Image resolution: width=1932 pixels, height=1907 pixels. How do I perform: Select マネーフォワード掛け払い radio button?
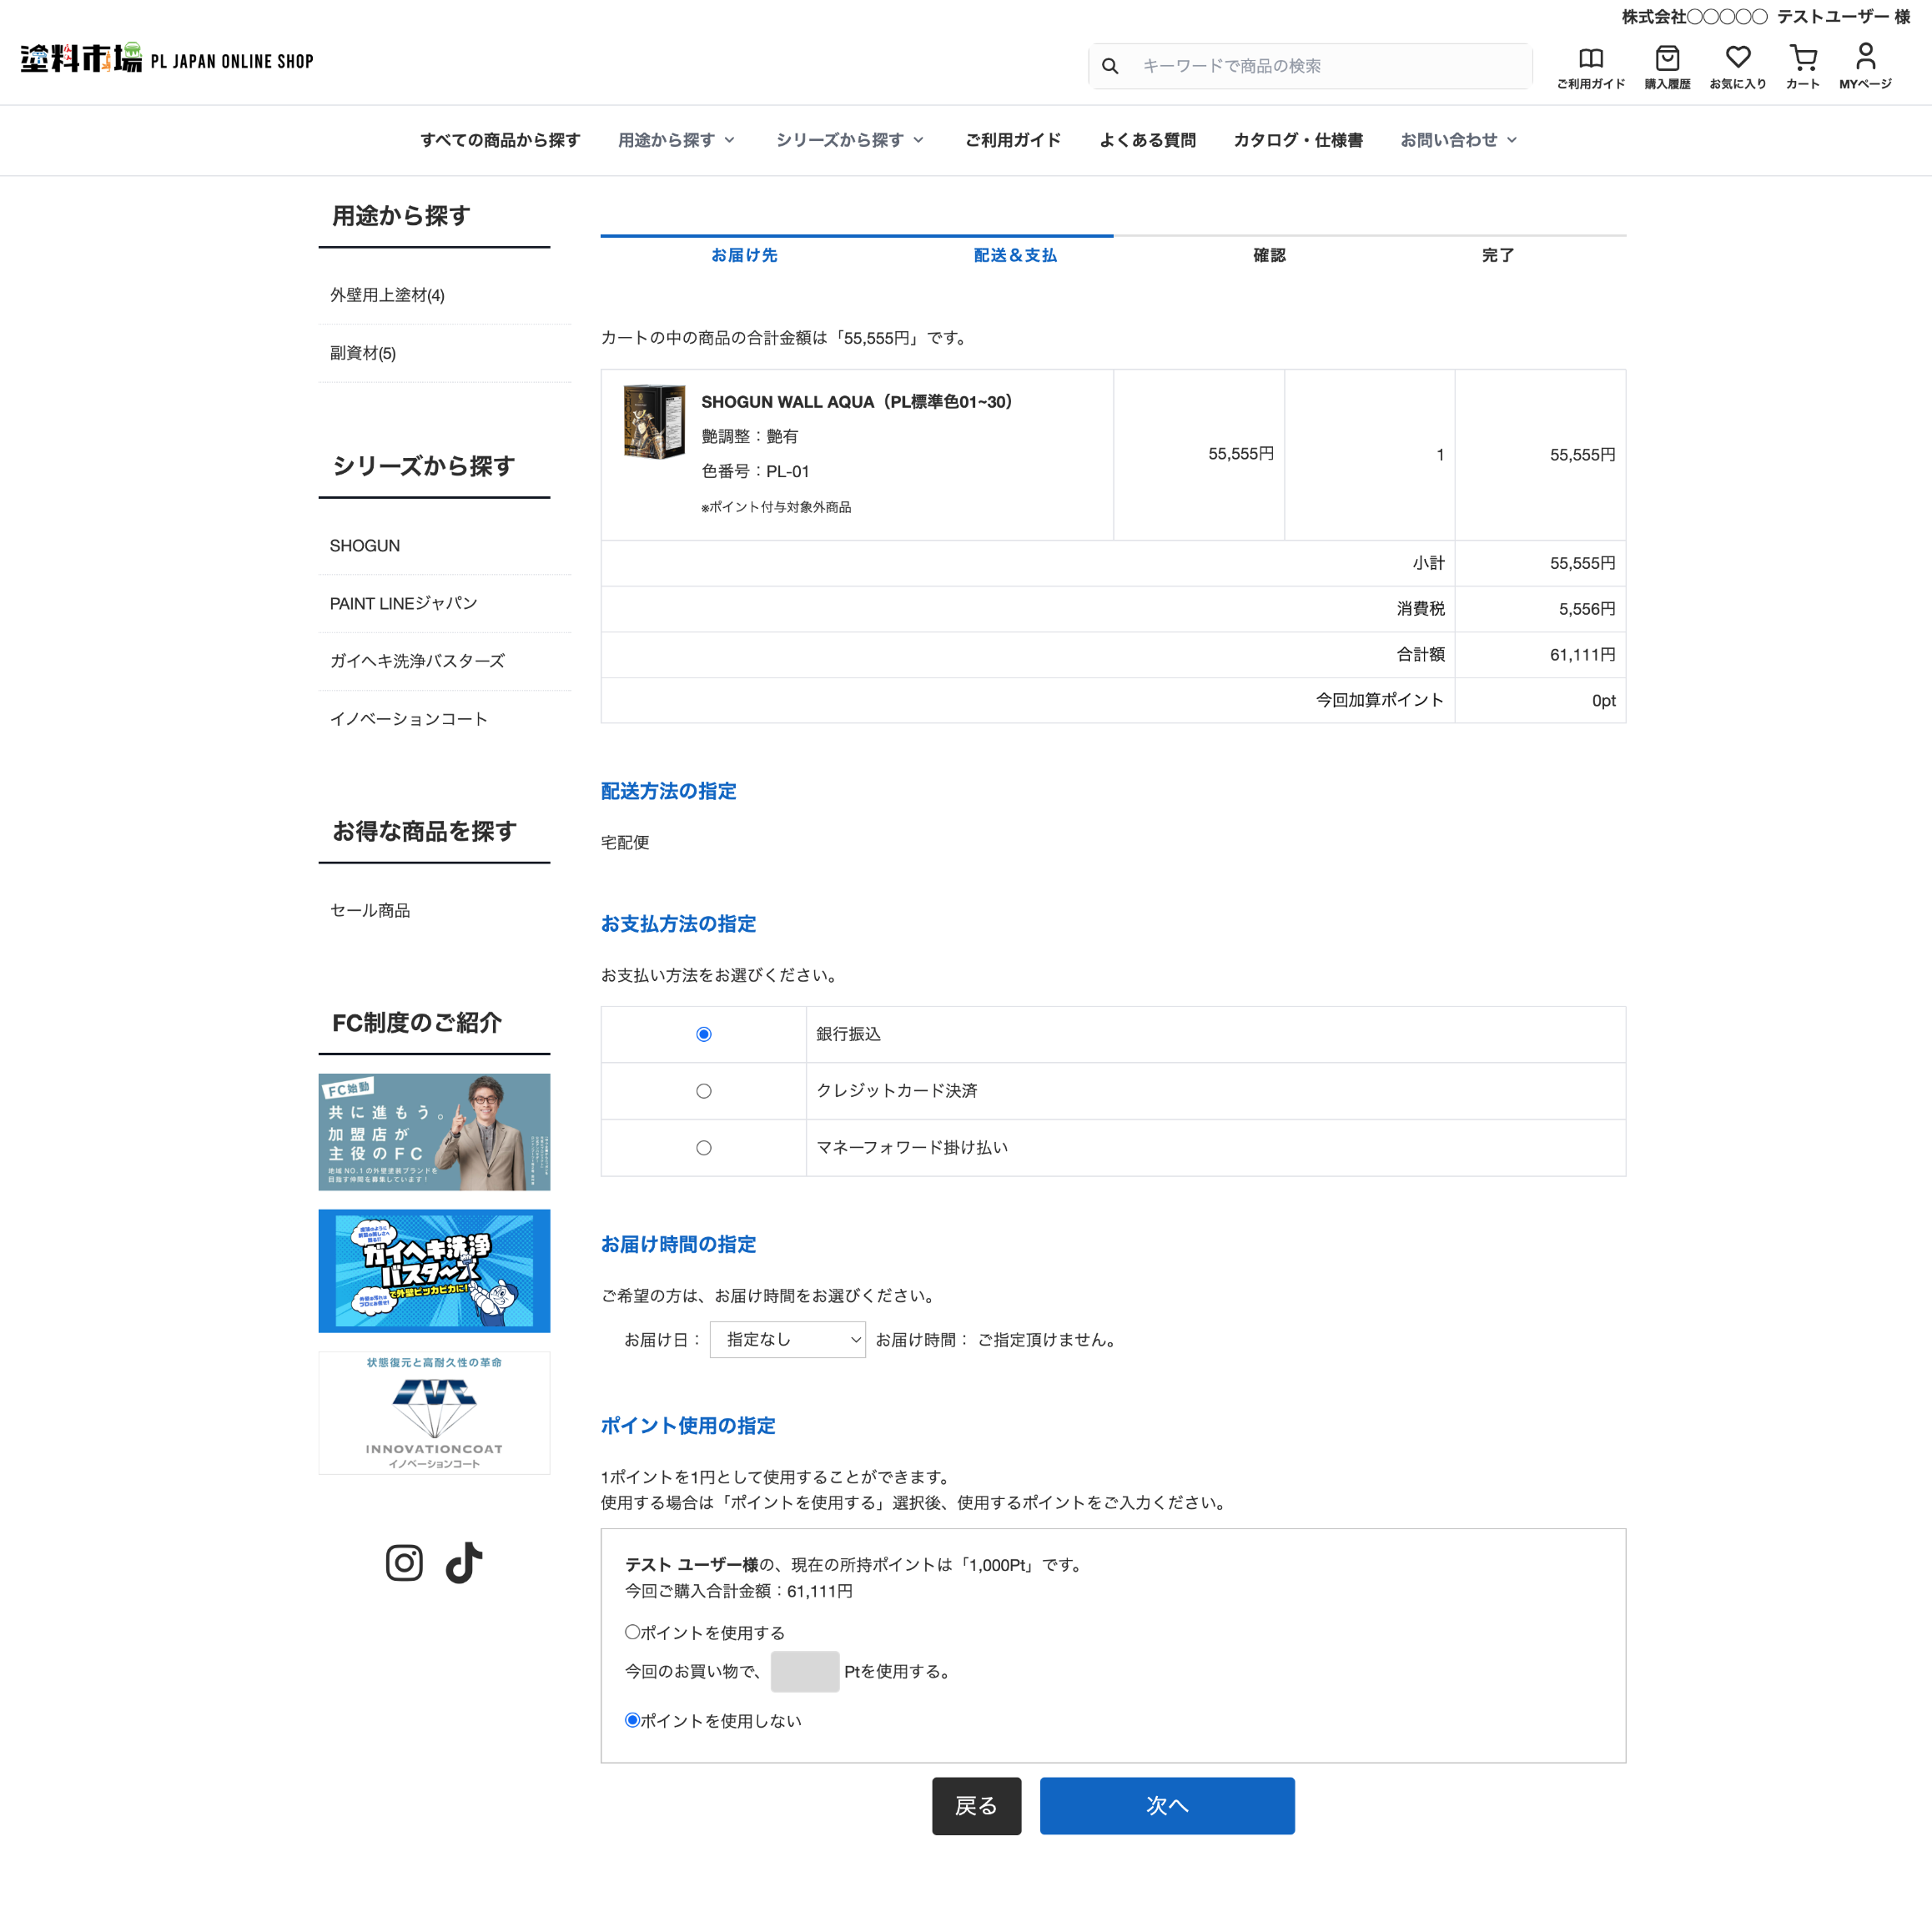click(x=704, y=1148)
